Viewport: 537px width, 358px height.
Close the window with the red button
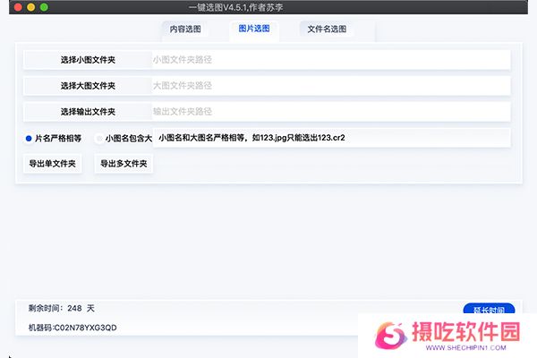click(x=18, y=7)
